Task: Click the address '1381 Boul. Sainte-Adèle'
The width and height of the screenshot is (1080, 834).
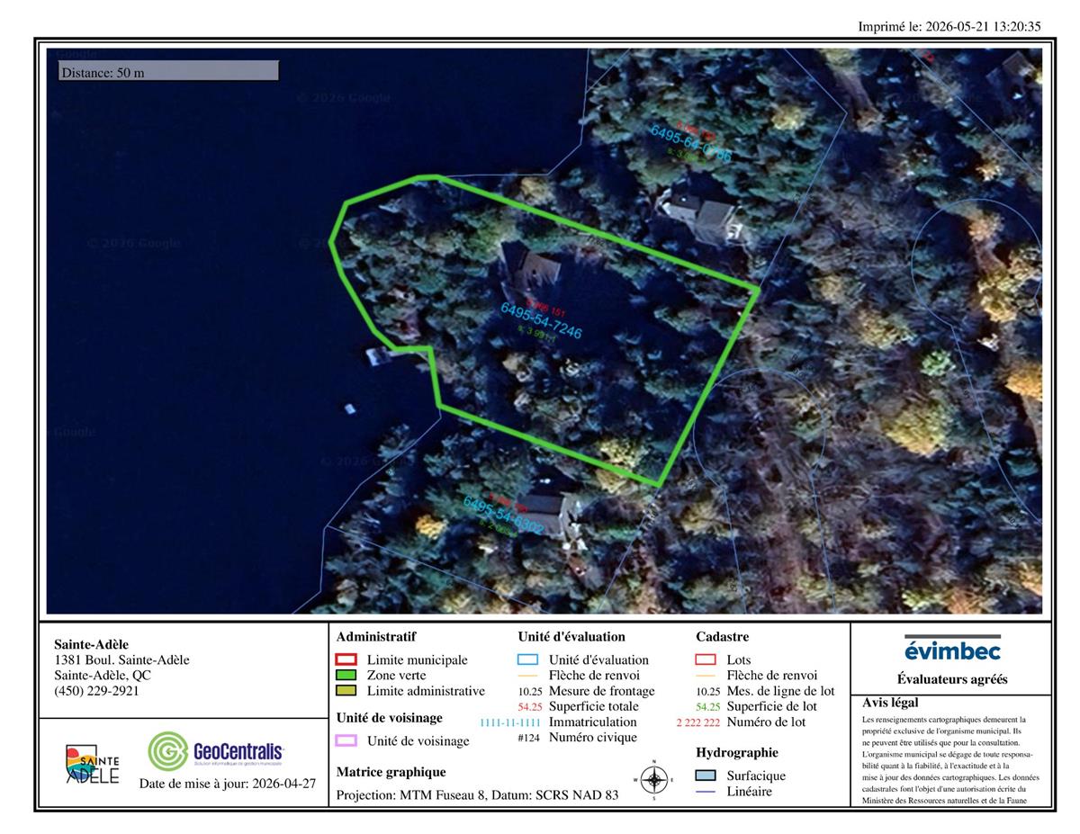Action: click(121, 659)
